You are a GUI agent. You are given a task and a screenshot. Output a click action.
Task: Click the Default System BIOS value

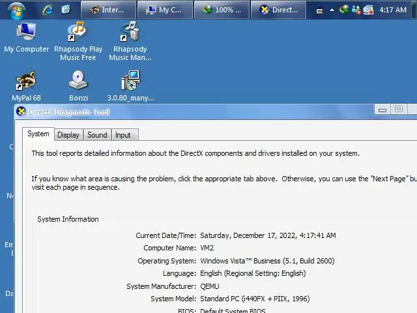click(233, 310)
